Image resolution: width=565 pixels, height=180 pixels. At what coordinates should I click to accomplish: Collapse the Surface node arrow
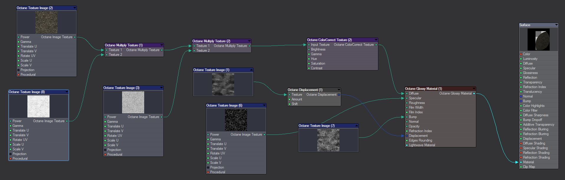pyautogui.click(x=556, y=25)
